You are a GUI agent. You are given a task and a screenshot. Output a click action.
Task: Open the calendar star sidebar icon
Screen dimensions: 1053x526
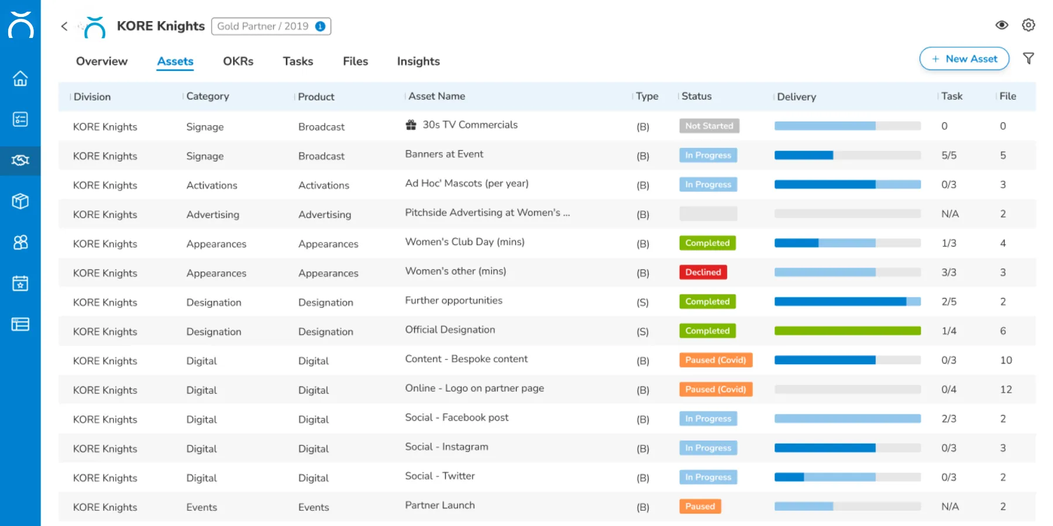coord(20,283)
